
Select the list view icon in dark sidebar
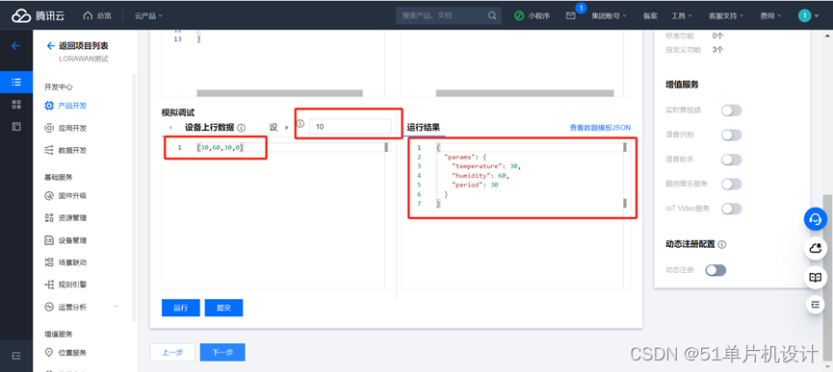point(16,82)
